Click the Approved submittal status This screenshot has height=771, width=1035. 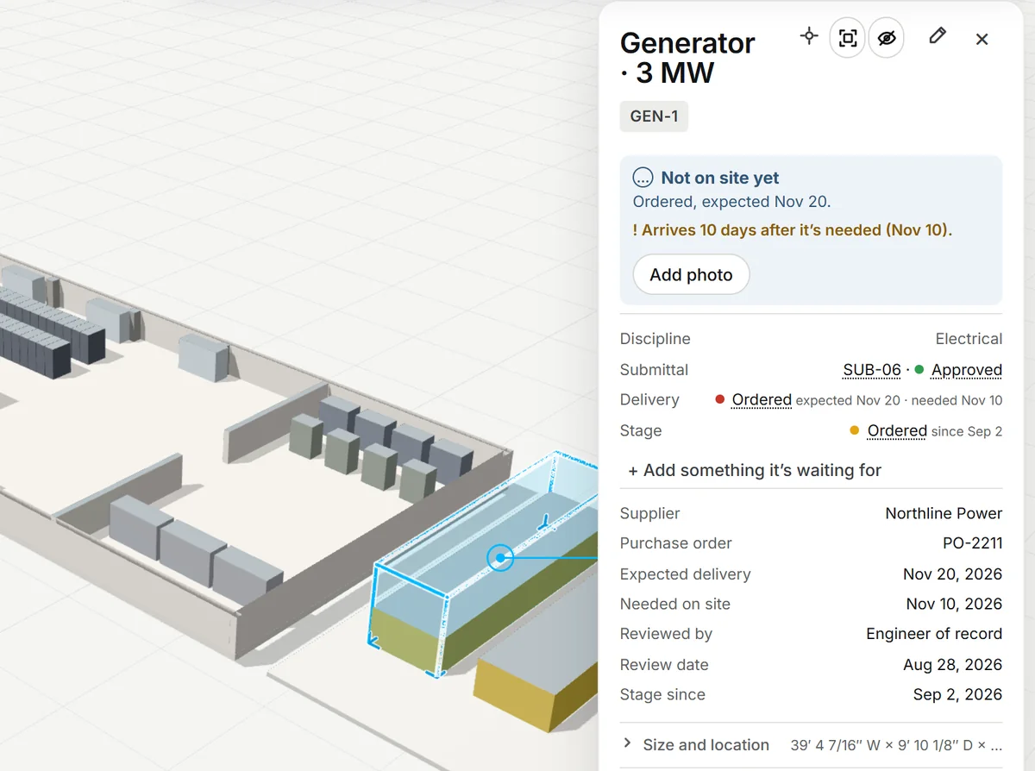tap(966, 370)
